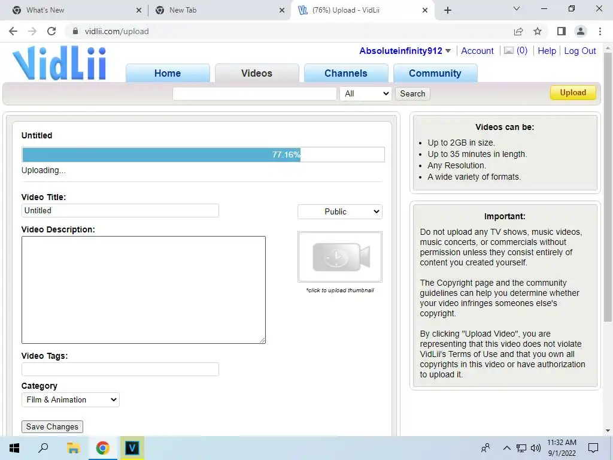Viewport: 613px width, 460px height.
Task: Click the Video Title input field
Action: tap(120, 210)
